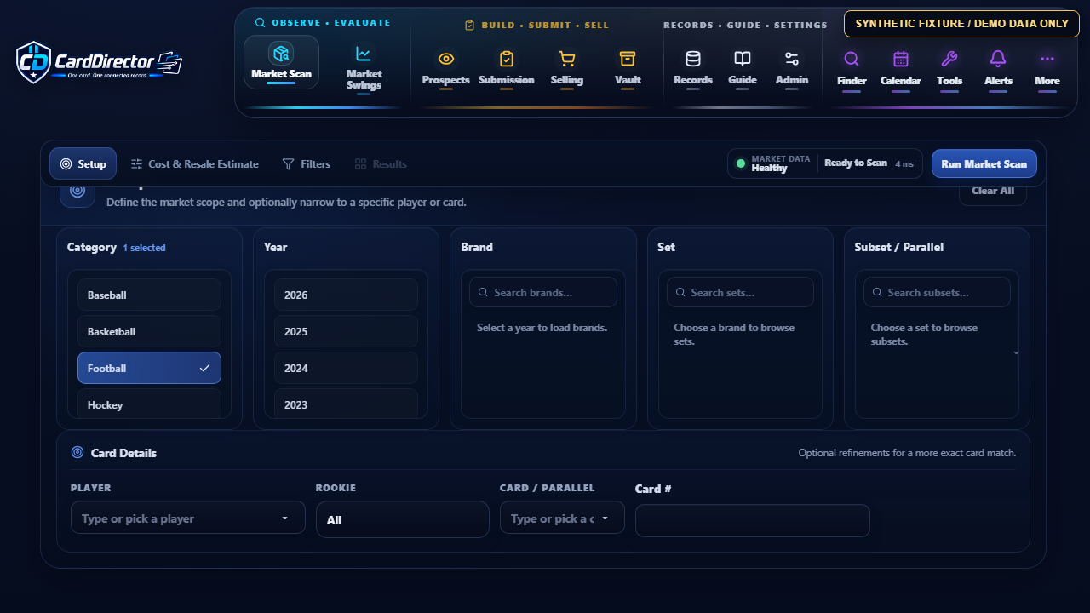Click the Run Market Scan button
This screenshot has height=613, width=1090.
coord(984,163)
